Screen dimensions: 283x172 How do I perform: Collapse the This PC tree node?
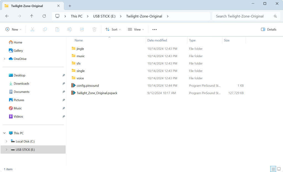click(4, 133)
